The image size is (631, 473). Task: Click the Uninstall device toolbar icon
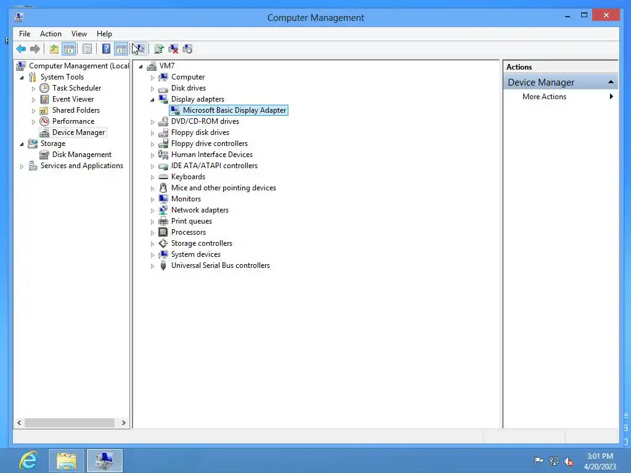[173, 49]
